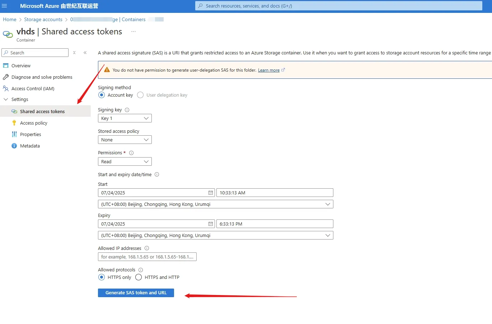492x324 pixels.
Task: Open the Permissions Read dropdown
Action: (x=125, y=161)
